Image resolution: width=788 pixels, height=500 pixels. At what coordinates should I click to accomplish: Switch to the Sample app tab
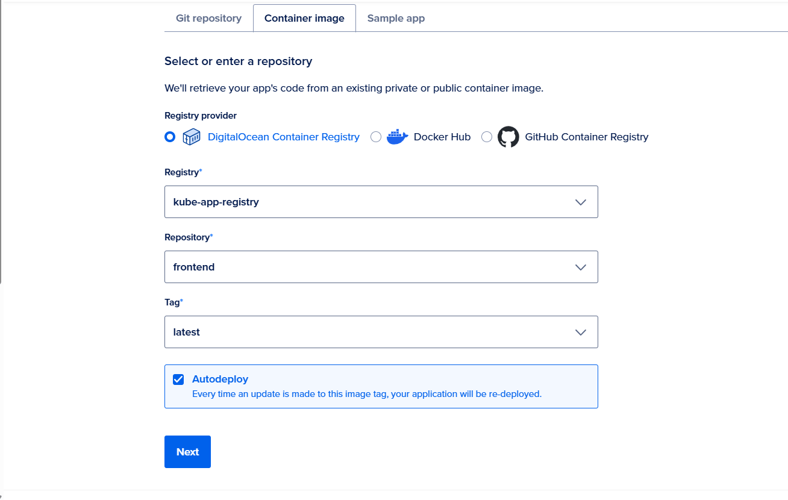click(x=396, y=18)
